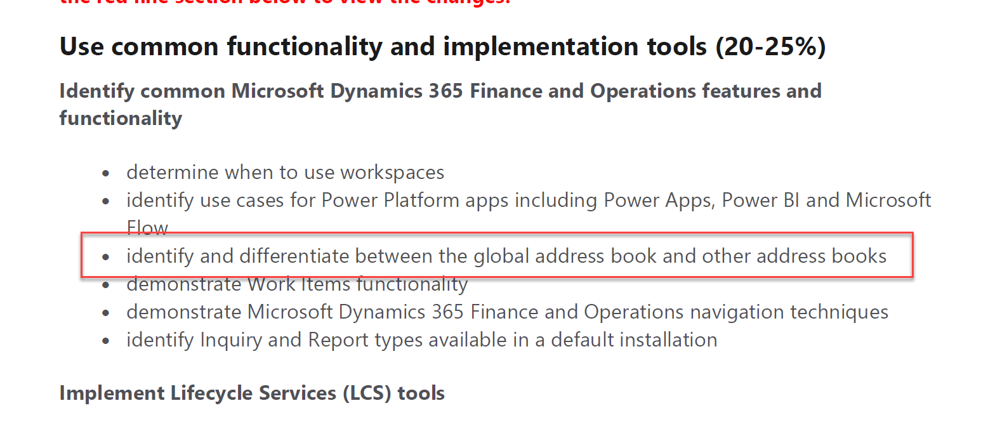Click bullet about navigation techniques
Screen dimensions: 995x429
[x=507, y=312]
